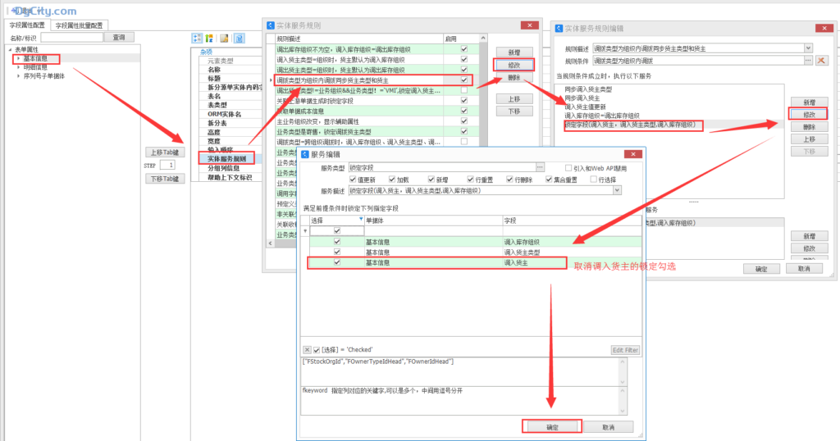Click the categorized view icon in property toolbar
This screenshot has width=840, height=441.
click(x=197, y=38)
